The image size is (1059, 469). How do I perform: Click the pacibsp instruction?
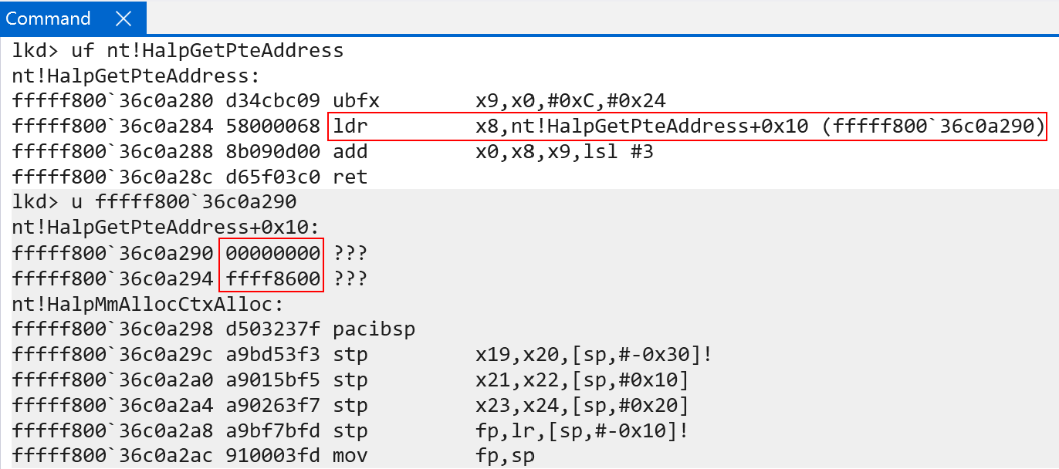click(x=374, y=329)
